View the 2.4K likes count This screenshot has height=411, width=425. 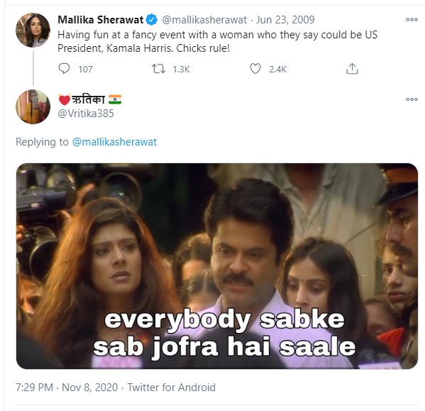tap(277, 70)
